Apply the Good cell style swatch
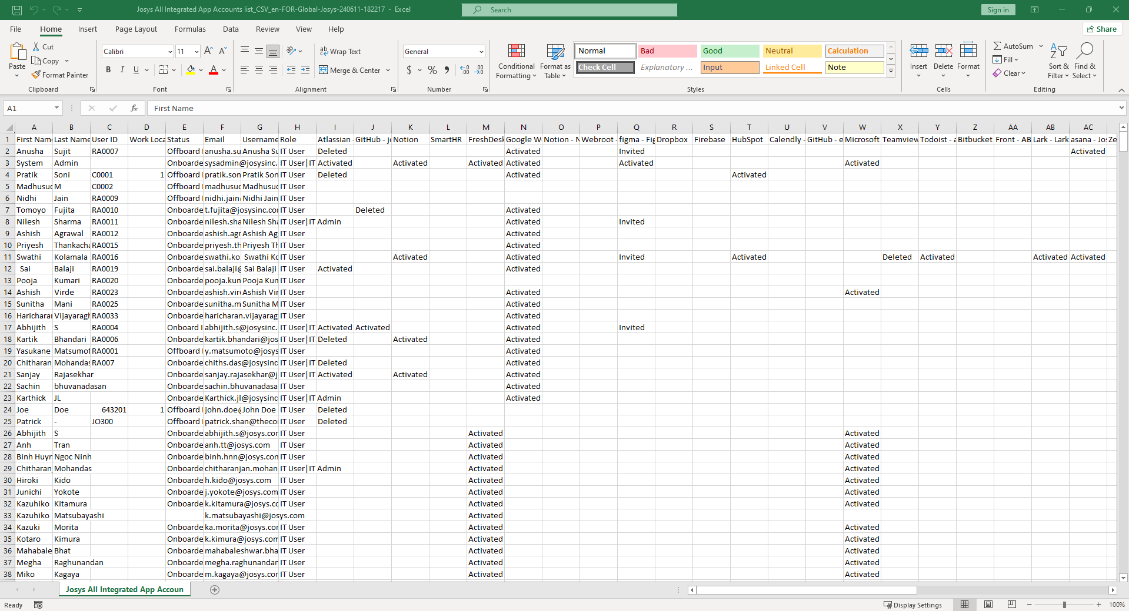The width and height of the screenshot is (1129, 611). coord(730,51)
